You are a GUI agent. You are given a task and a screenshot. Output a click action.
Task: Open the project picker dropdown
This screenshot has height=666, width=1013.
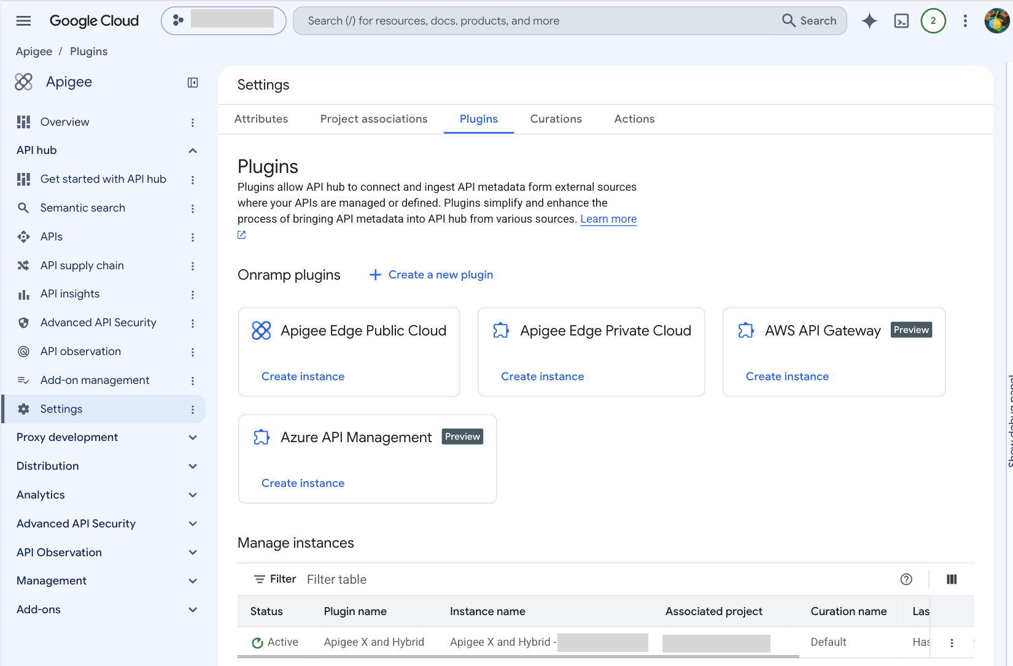coord(223,21)
